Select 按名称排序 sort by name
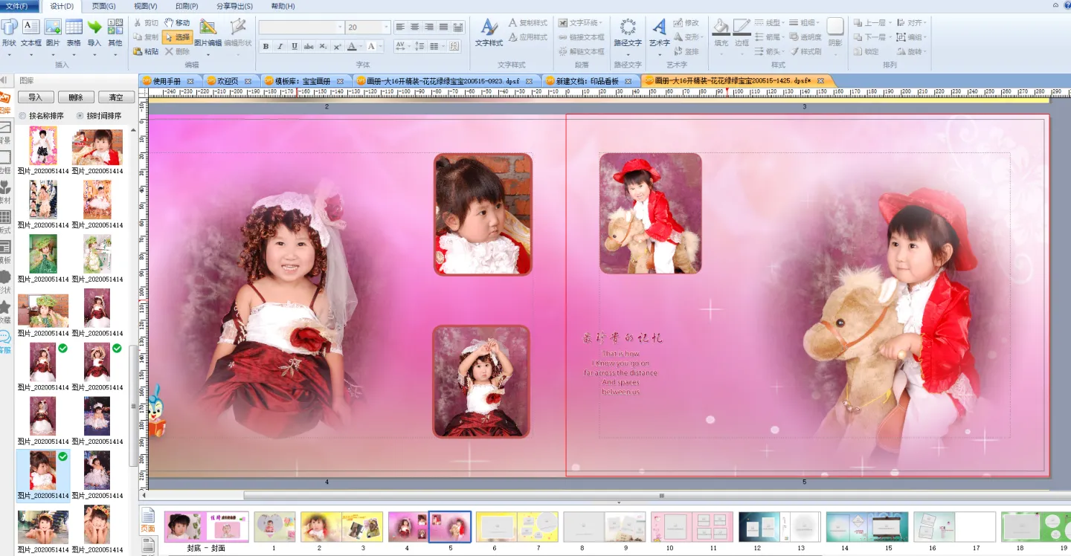This screenshot has height=556, width=1071. [42, 116]
